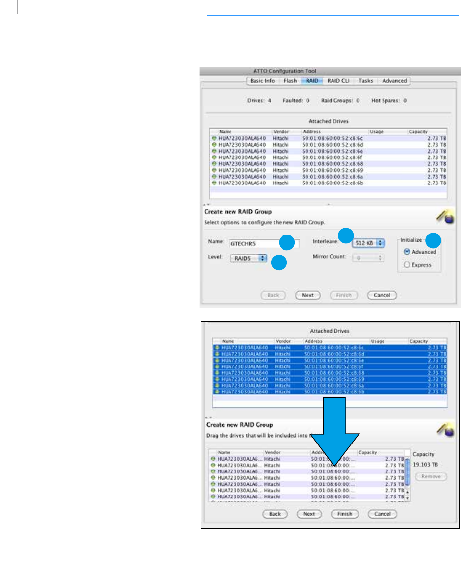
Task: Click unhighlighted address 50:01:08:60:00:52:c8:69
Action: (333, 170)
